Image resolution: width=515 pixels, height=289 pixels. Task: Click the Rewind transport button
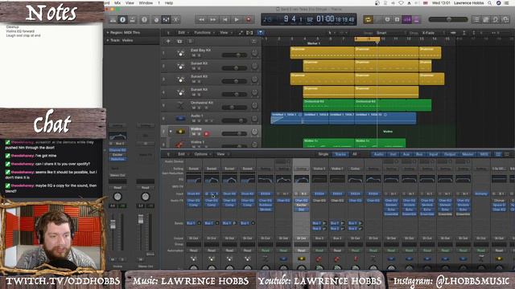[x=201, y=19]
